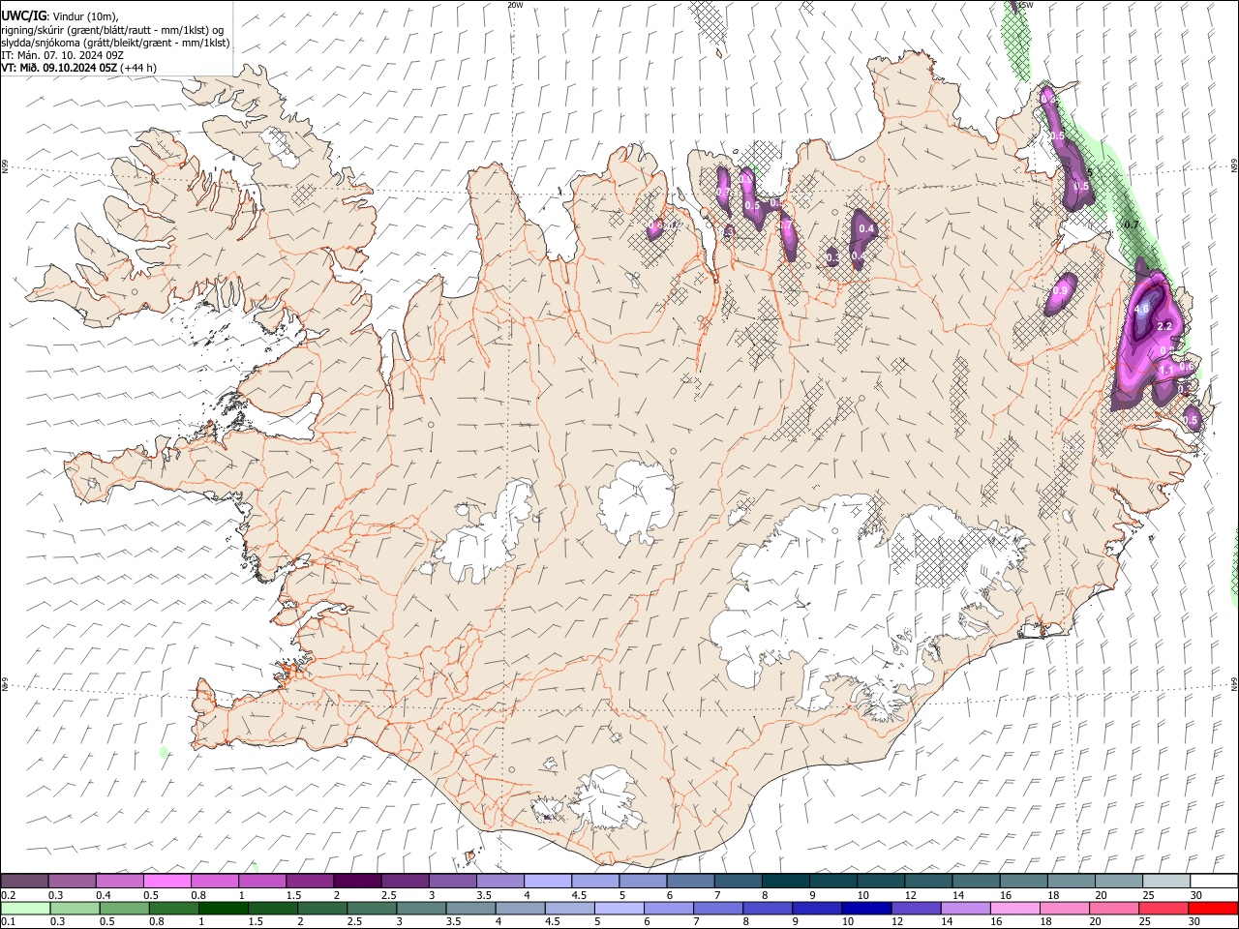Click the '20W' longitude label

(515, 5)
